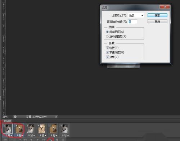Select animation frame 2 thumbnail
The width and height of the screenshot is (180, 141).
click(x=19, y=129)
